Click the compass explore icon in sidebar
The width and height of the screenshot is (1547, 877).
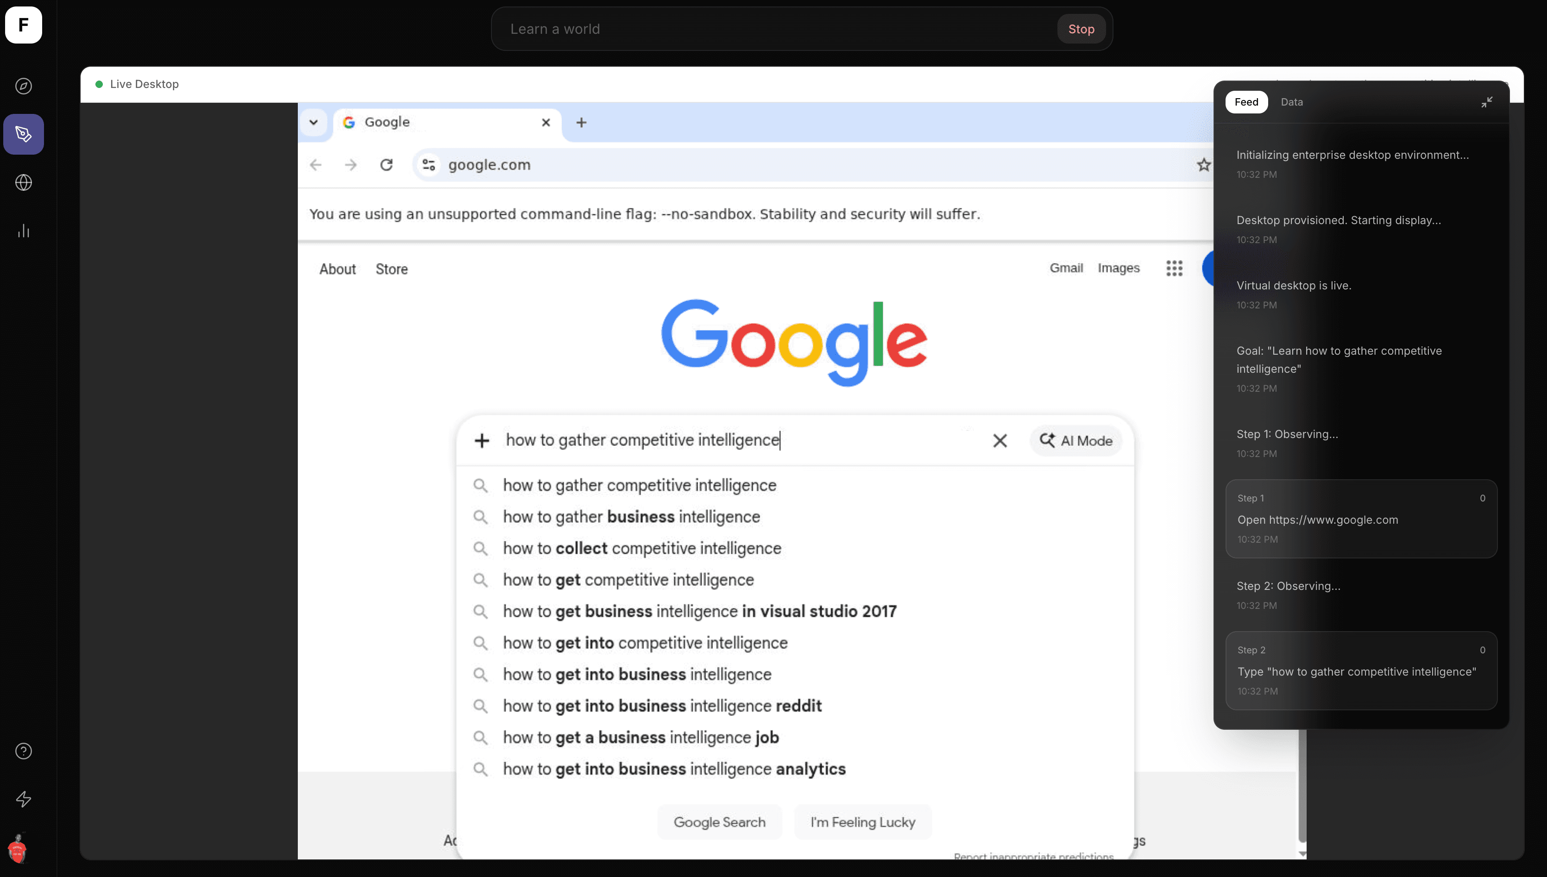(24, 86)
